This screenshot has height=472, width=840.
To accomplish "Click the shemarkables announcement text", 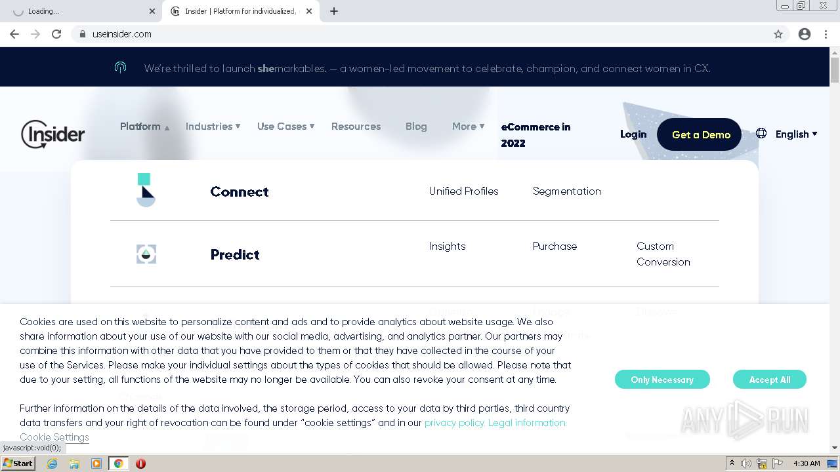I will point(427,68).
